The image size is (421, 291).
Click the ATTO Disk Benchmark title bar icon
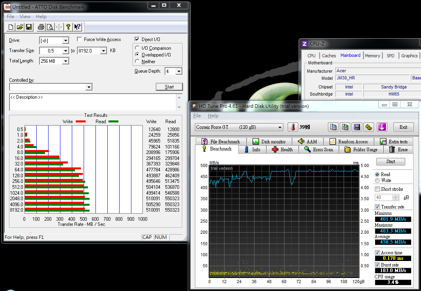click(x=7, y=7)
